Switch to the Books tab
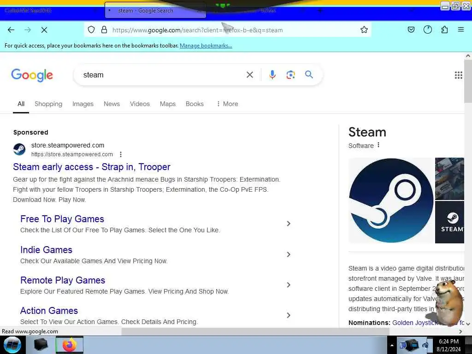 [195, 104]
